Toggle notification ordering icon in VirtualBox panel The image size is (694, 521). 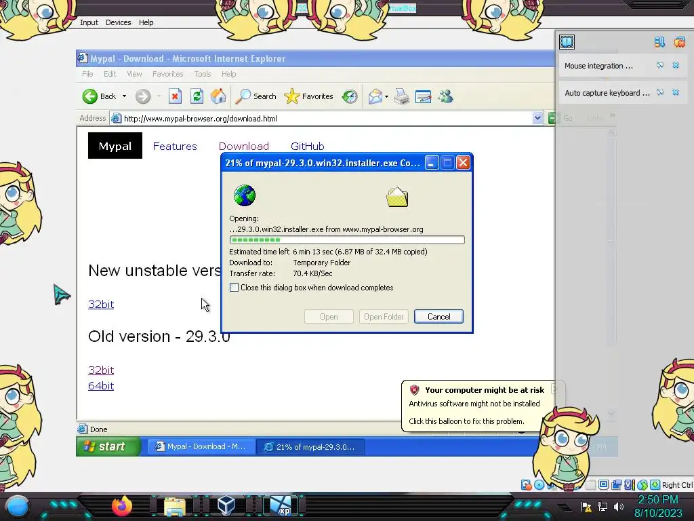click(x=659, y=42)
